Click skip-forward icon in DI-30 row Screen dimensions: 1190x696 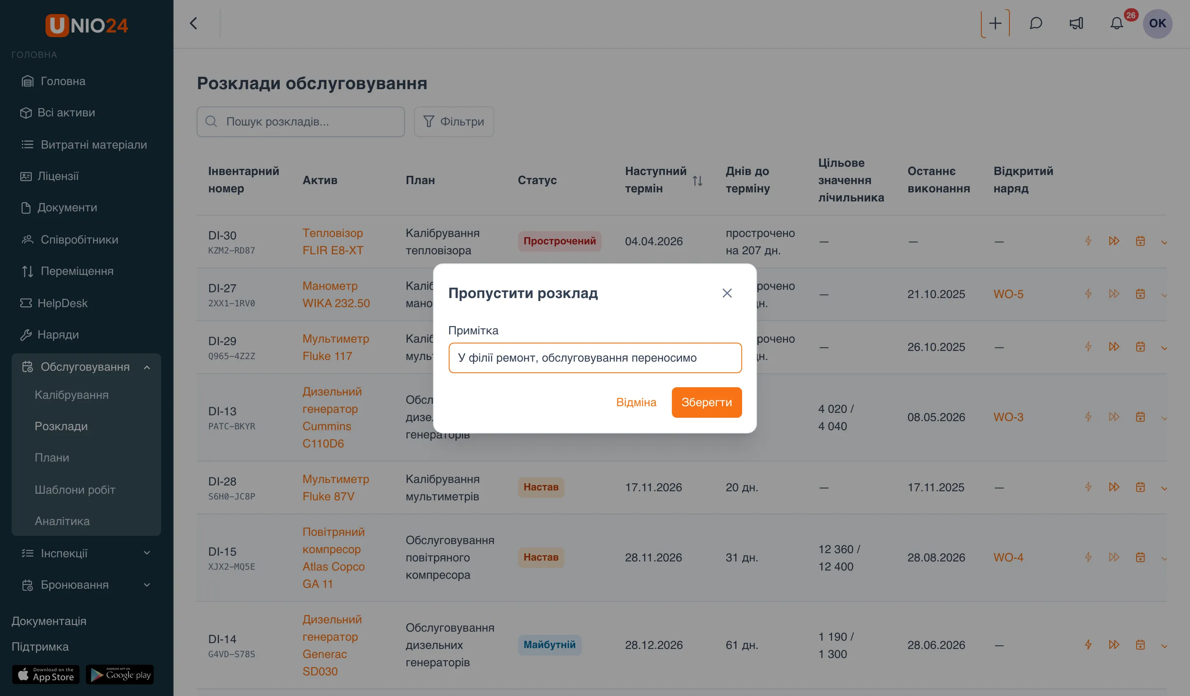(x=1114, y=241)
